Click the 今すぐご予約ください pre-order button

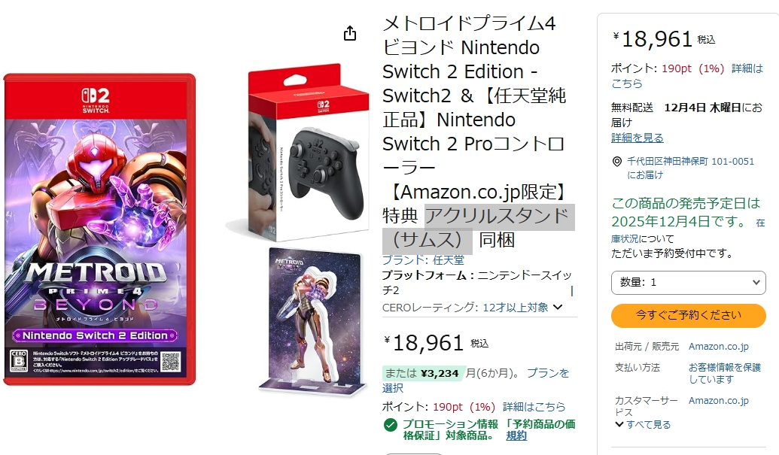coord(688,315)
